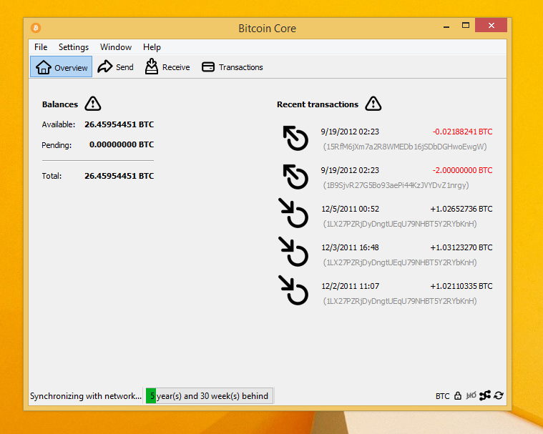Close the Bitcoin Core window
Viewport: 543px width, 434px height.
tap(491, 25)
